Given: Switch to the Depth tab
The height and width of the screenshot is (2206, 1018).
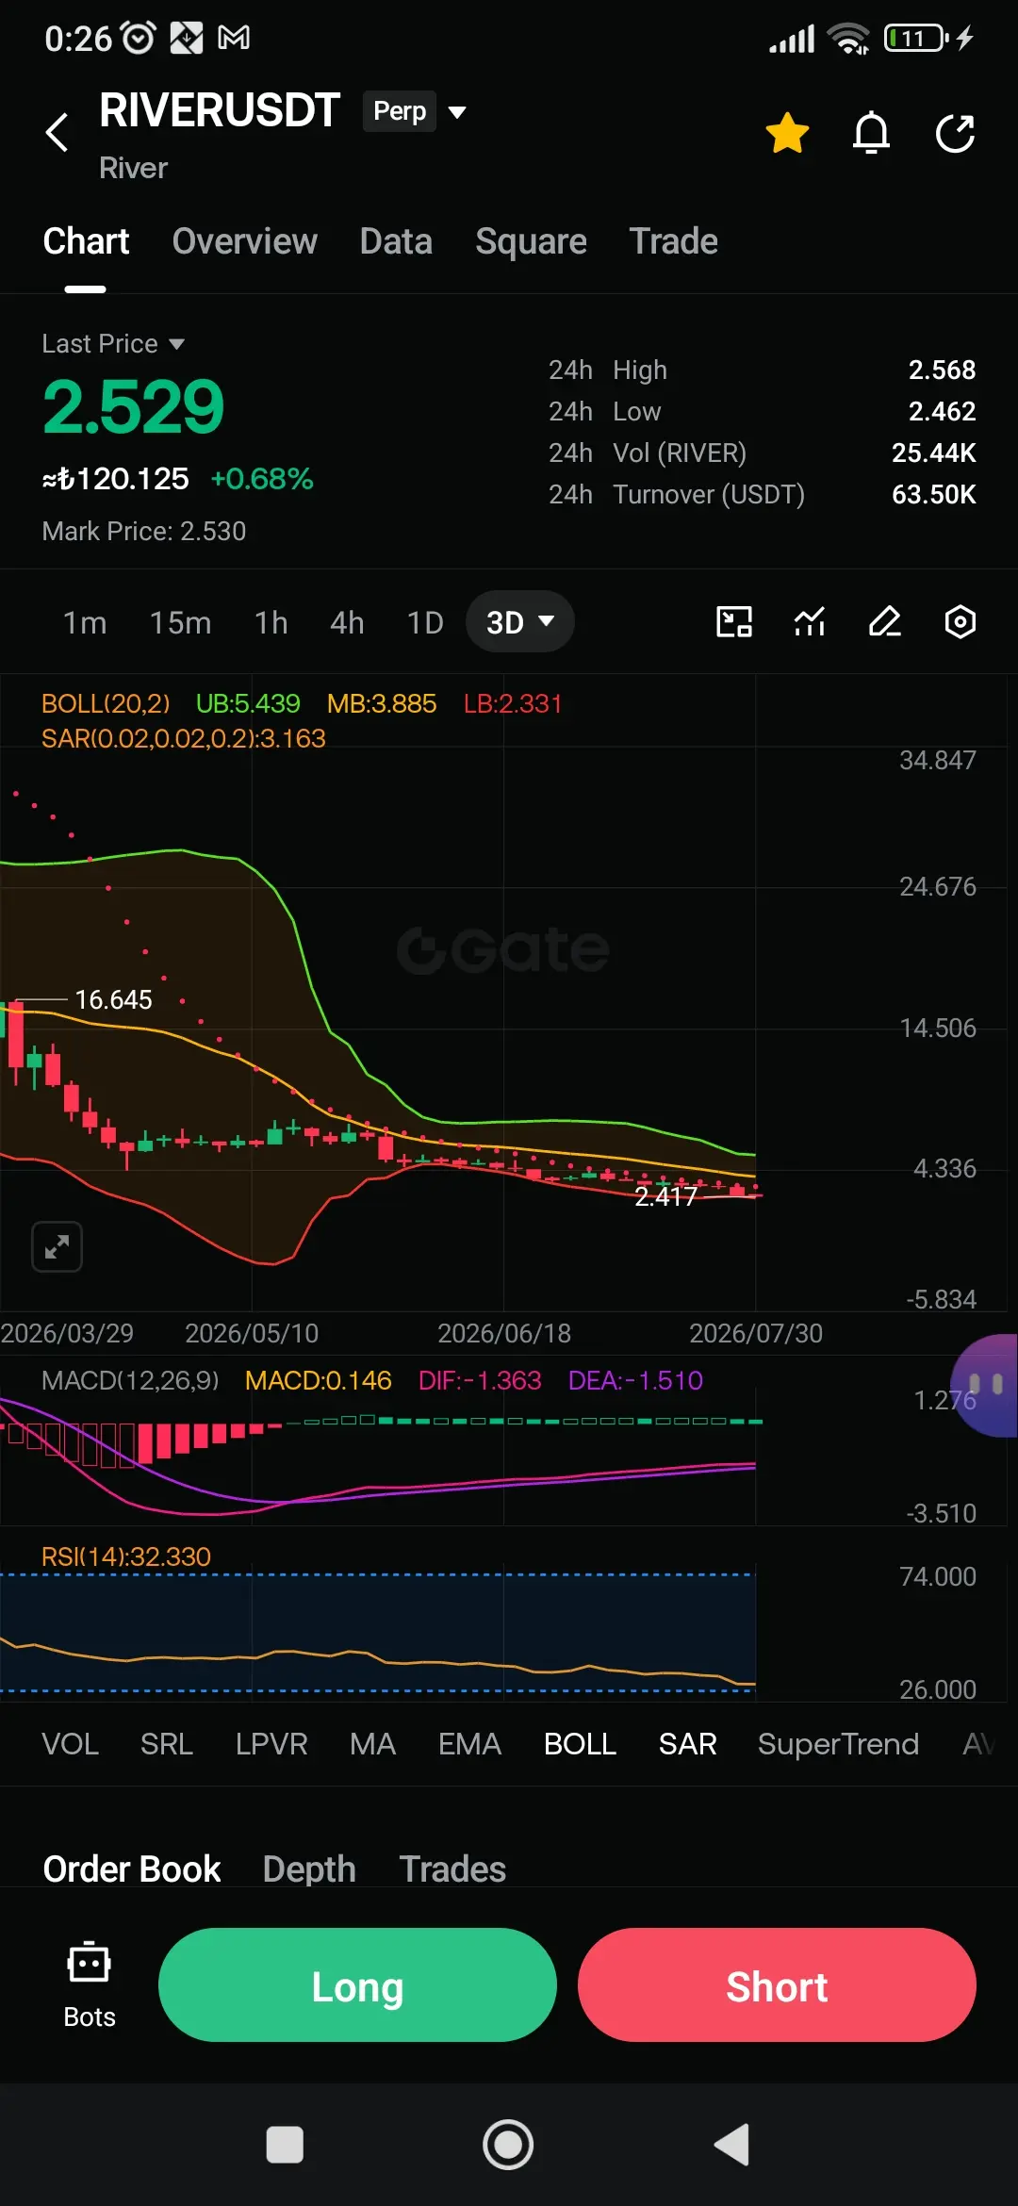Looking at the screenshot, I should 309,1869.
